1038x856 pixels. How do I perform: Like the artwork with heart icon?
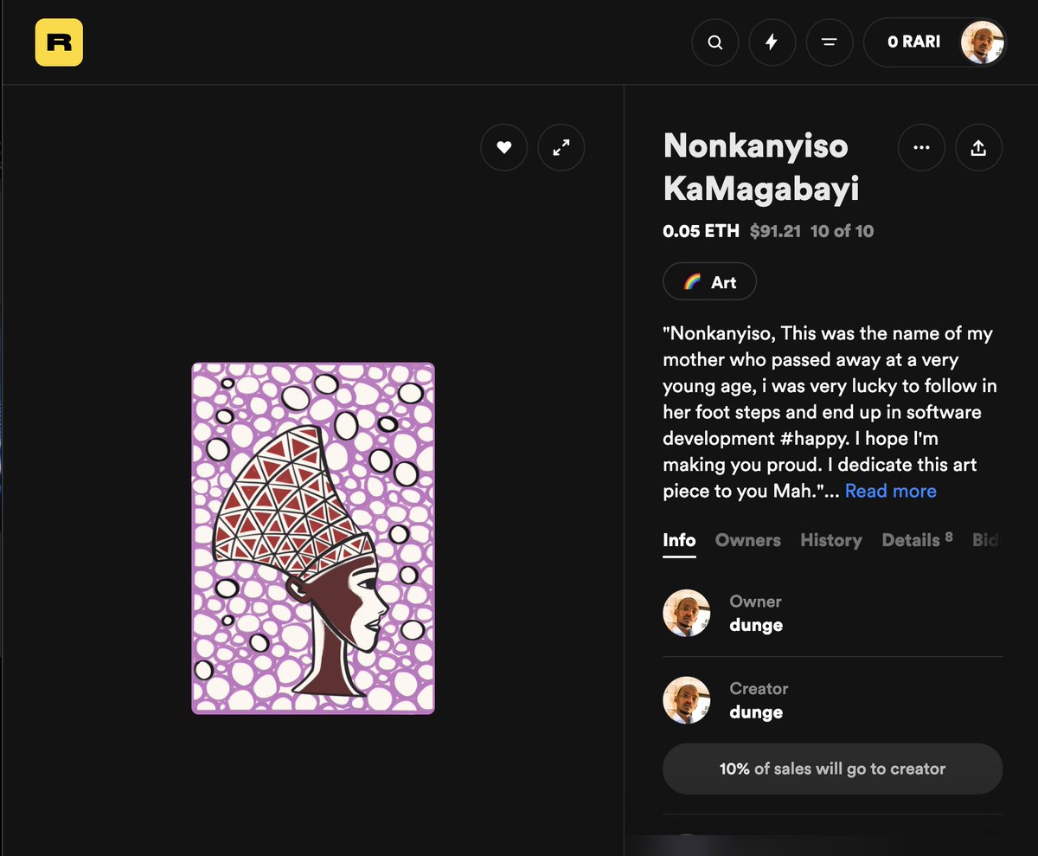(x=504, y=148)
